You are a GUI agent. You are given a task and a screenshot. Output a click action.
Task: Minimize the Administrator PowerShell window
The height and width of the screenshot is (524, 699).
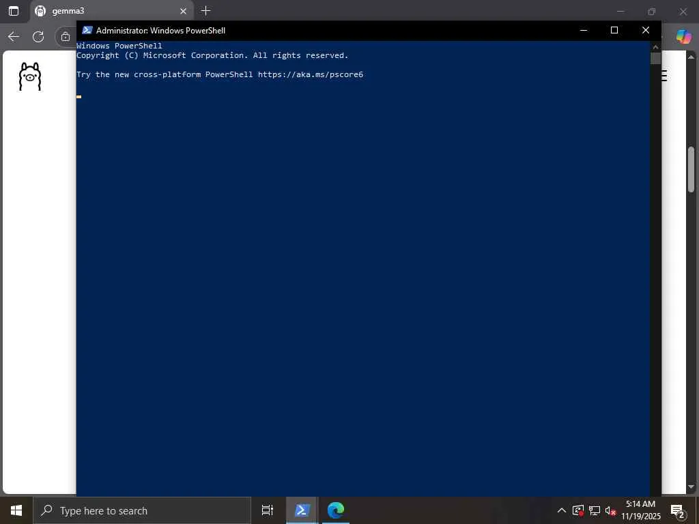pyautogui.click(x=584, y=30)
